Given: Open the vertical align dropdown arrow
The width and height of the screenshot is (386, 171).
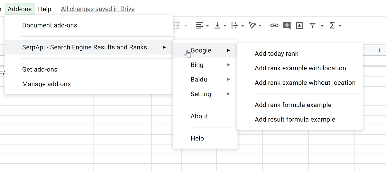Looking at the screenshot, I should pyautogui.click(x=225, y=26).
